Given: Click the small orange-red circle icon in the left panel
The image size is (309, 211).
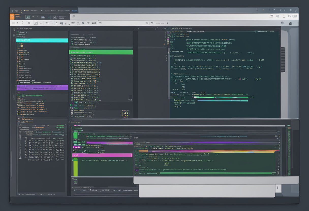Looking at the screenshot, I should (18, 80).
